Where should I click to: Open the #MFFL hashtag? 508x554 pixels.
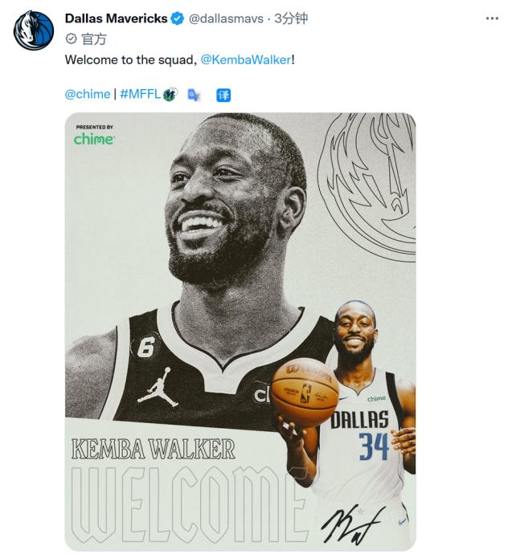click(141, 94)
